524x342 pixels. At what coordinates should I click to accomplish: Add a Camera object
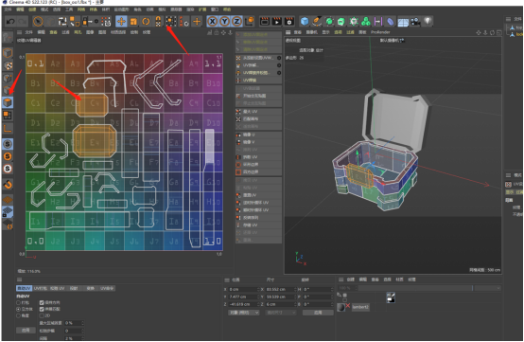coord(415,22)
